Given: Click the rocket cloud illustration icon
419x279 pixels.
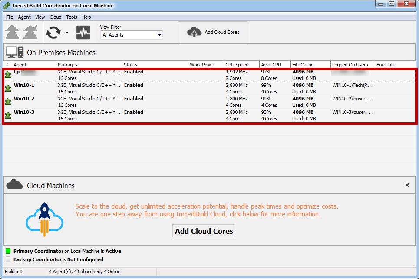Looking at the screenshot, I should [x=44, y=219].
